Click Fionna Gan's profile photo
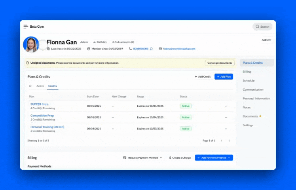296x190 pixels. [x=31, y=45]
